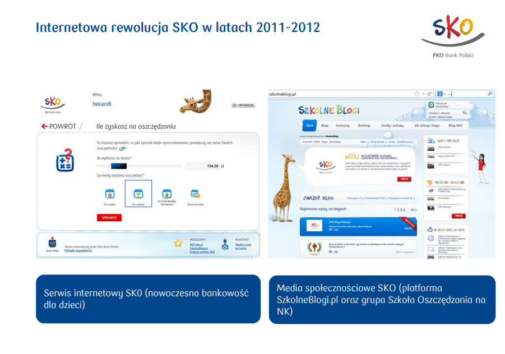Open the Polityka prywatności link

point(78,250)
